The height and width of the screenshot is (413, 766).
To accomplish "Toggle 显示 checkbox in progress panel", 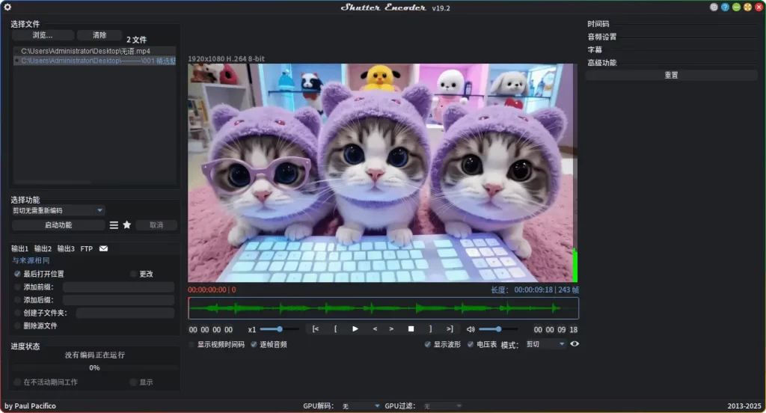I will 133,382.
